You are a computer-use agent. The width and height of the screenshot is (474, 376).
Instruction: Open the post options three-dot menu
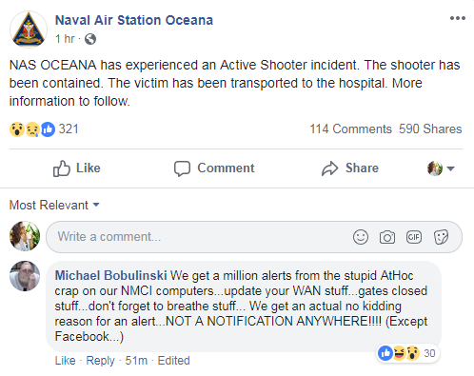pos(458,18)
